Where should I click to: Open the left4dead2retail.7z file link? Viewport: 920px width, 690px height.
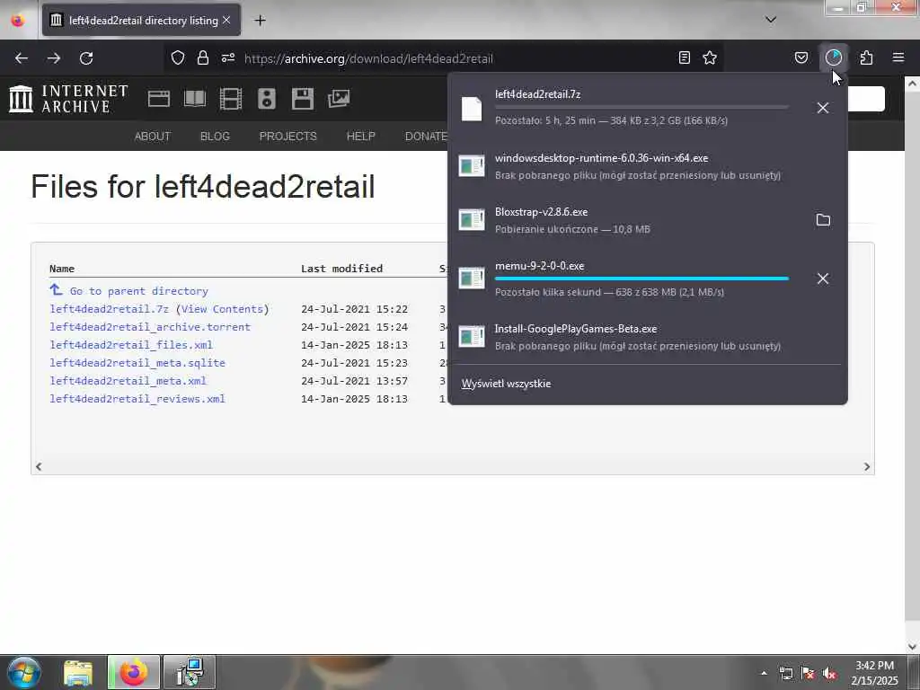click(109, 309)
